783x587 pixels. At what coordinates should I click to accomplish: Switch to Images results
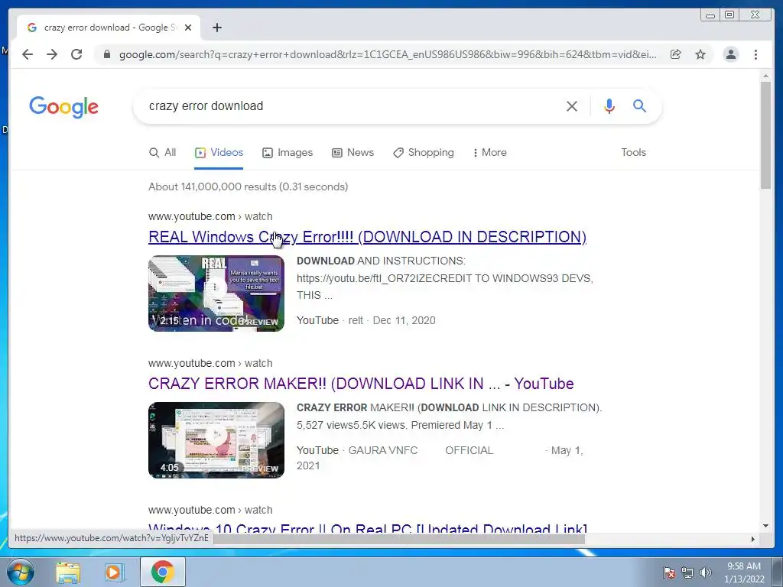coord(288,153)
